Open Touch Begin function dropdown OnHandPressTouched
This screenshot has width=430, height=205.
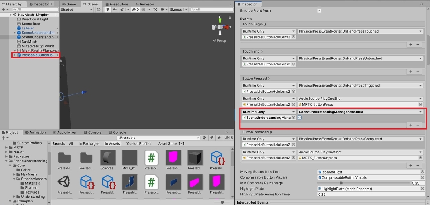[360, 31]
